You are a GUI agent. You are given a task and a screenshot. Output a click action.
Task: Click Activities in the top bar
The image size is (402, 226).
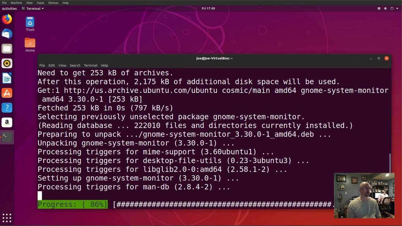[x=9, y=8]
